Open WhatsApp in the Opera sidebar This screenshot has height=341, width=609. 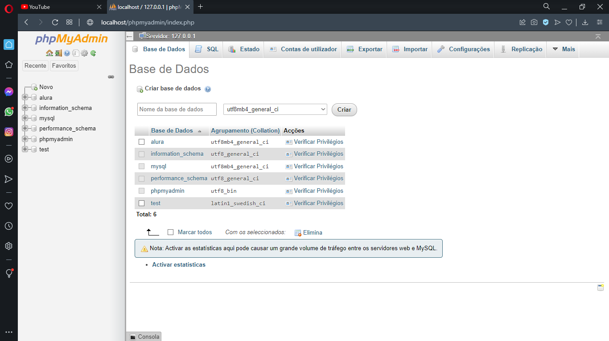click(9, 112)
